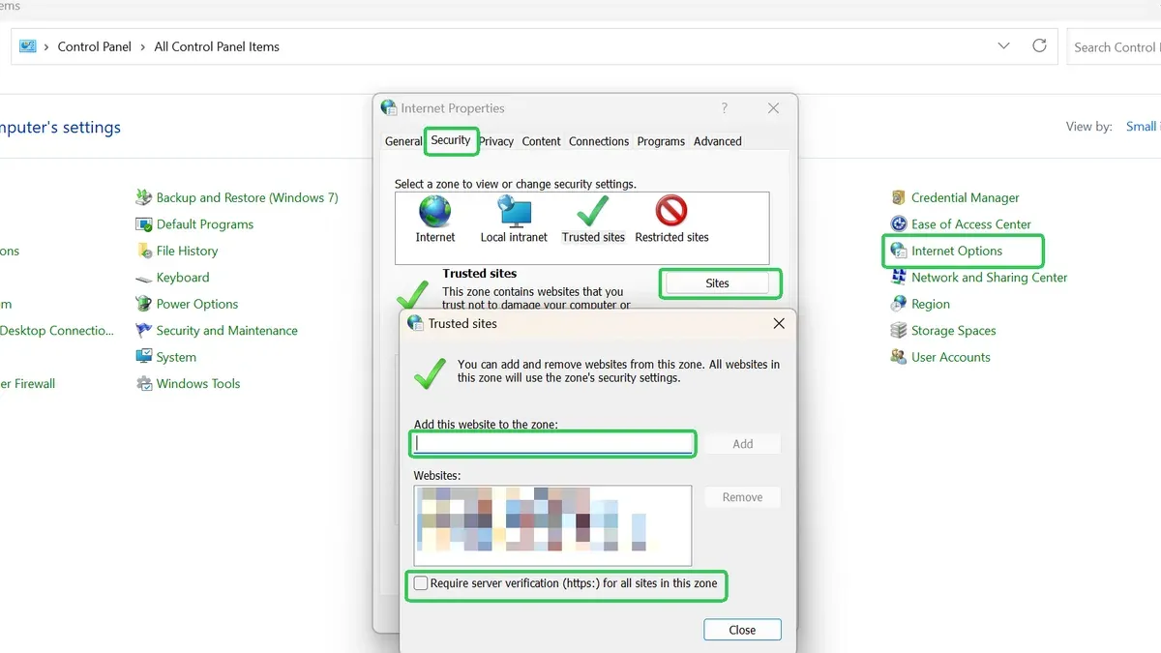The height and width of the screenshot is (653, 1161).
Task: Select the Local intranet zone icon
Action: click(514, 211)
